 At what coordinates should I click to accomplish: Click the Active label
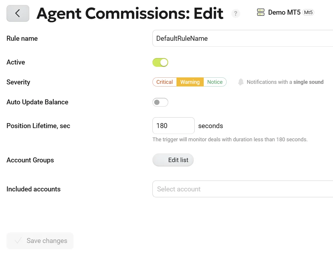tap(16, 62)
